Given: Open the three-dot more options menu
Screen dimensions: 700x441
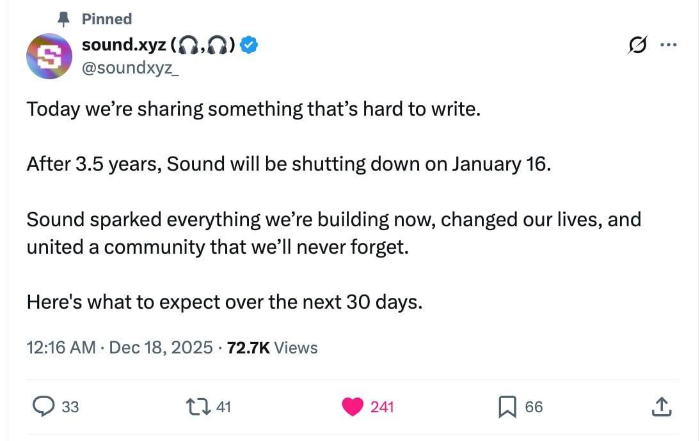Looking at the screenshot, I should coord(667,45).
